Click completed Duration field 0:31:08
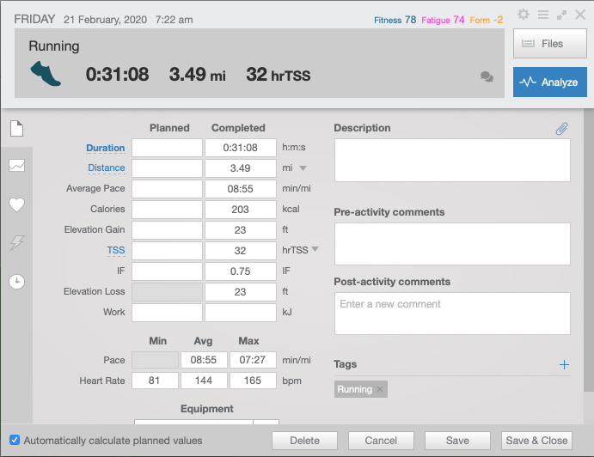Image resolution: width=594 pixels, height=457 pixels. pos(241,148)
